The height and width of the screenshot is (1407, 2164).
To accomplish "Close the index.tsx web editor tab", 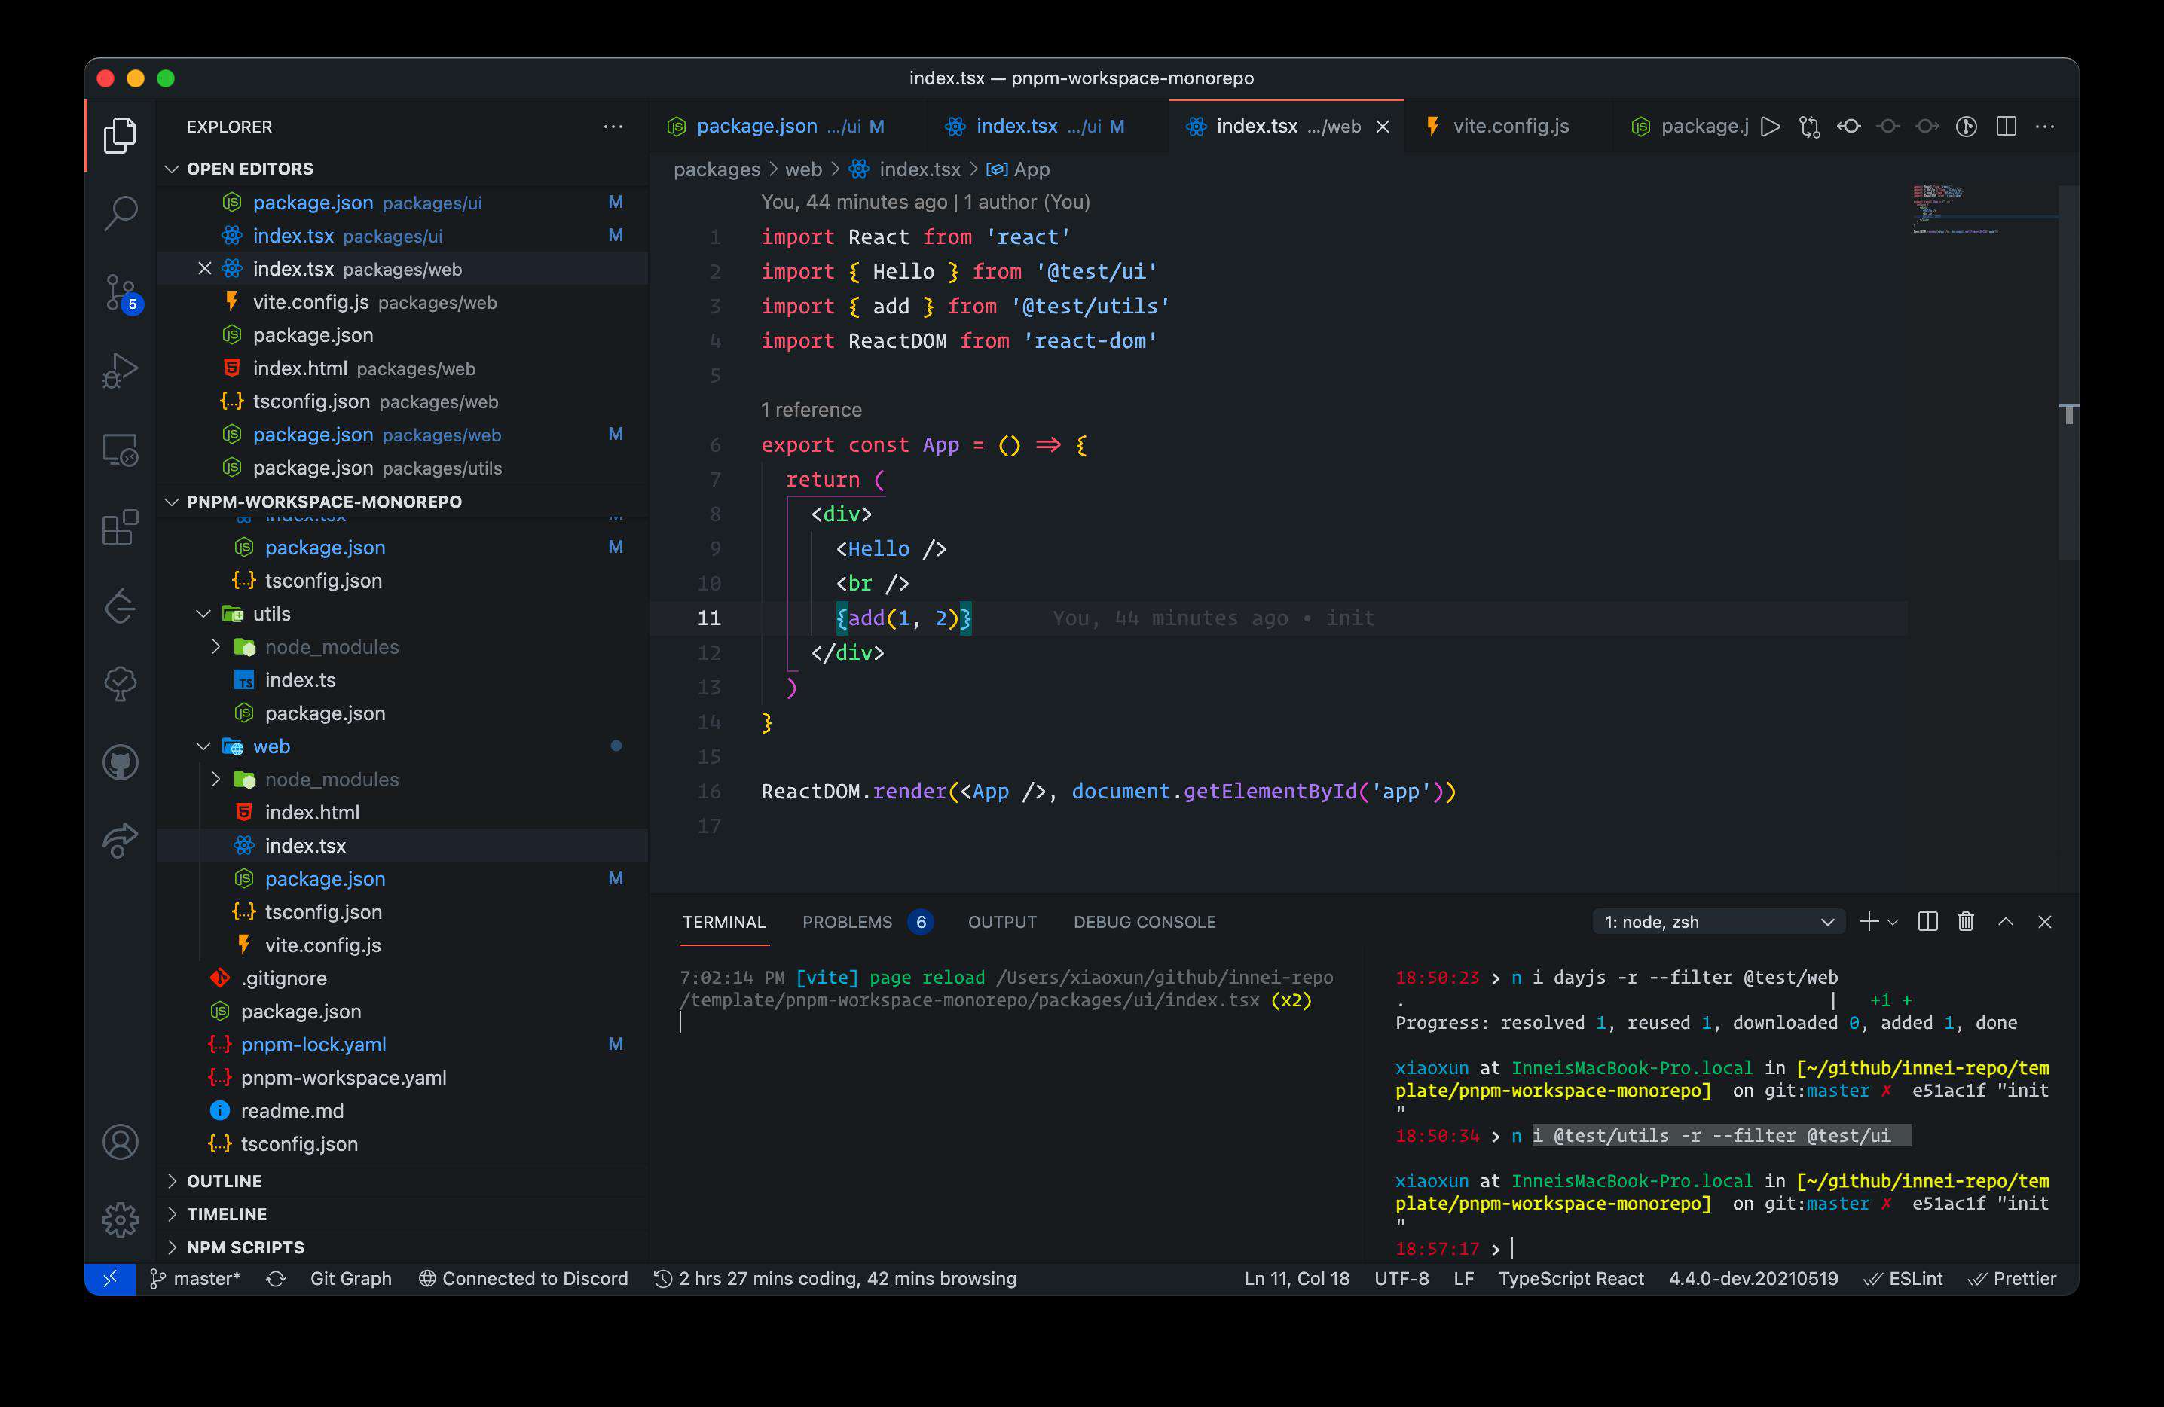I will (1383, 127).
